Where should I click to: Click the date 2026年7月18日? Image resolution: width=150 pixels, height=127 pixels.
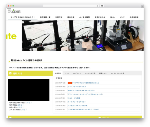pyautogui.click(x=60, y=87)
